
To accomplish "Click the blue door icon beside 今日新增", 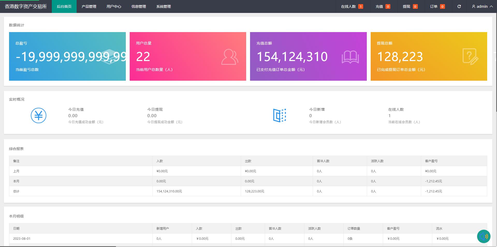I will pos(279,115).
